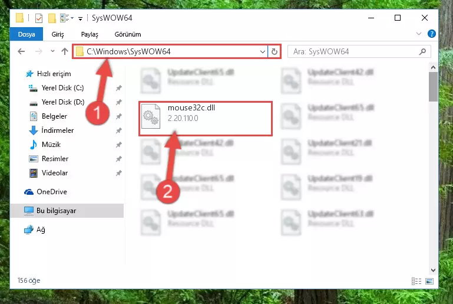Click the pin icon next to Resimler

click(x=119, y=159)
